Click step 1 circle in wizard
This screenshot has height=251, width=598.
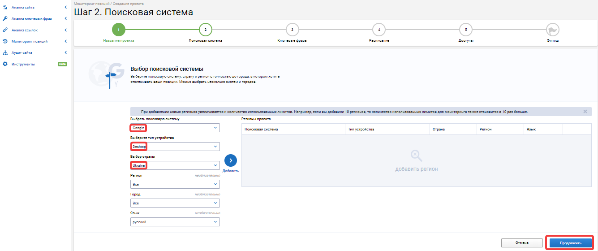point(118,30)
